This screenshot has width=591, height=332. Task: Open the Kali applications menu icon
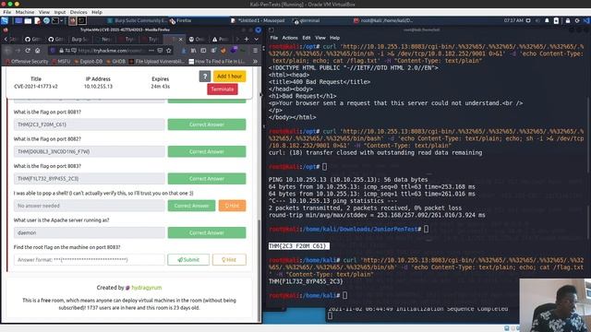(4, 20)
